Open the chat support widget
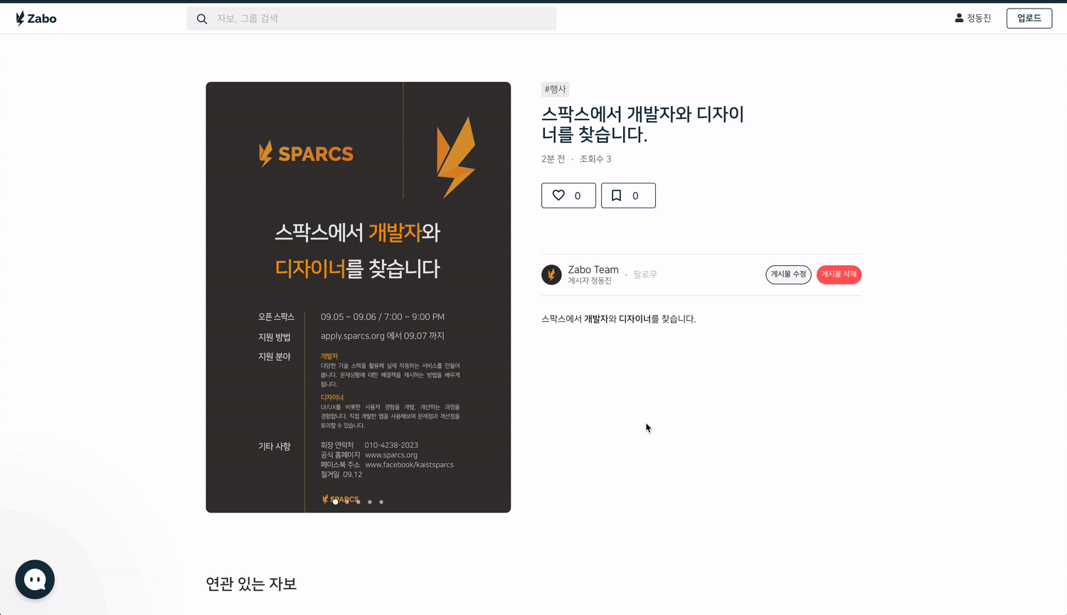Screen dimensions: 1067x615 [35, 579]
